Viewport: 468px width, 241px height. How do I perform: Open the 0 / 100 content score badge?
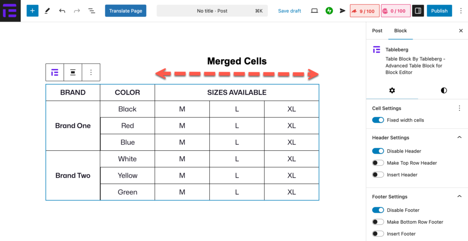pyautogui.click(x=396, y=11)
